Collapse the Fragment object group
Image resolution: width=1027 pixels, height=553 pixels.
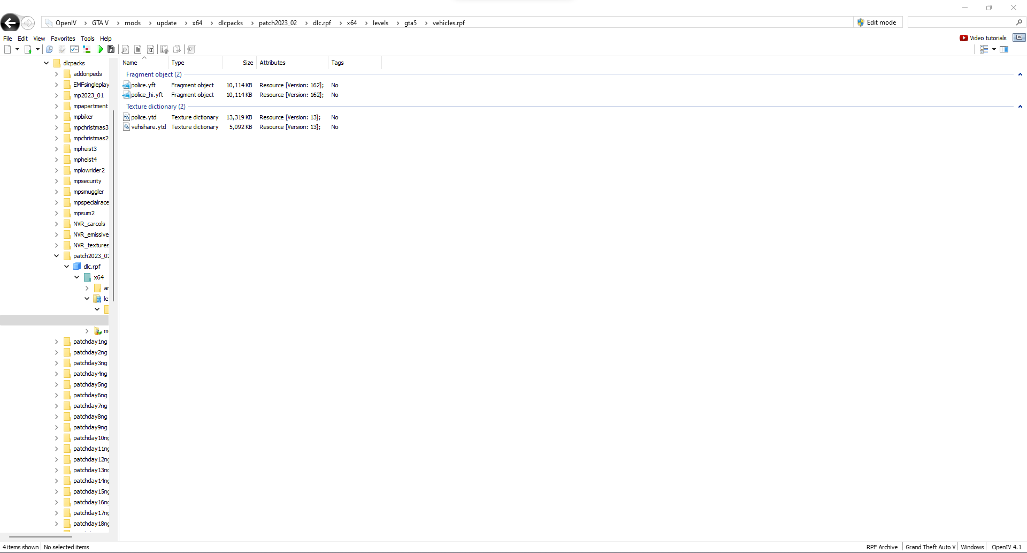point(1020,74)
